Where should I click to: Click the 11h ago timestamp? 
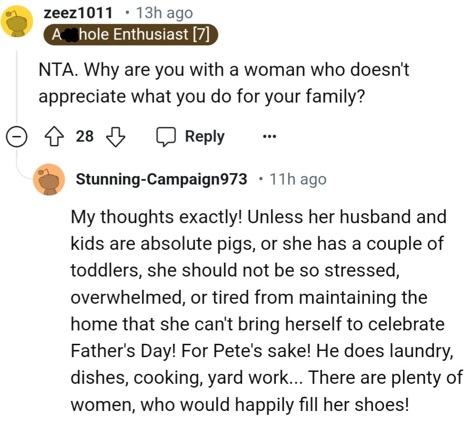click(x=298, y=179)
